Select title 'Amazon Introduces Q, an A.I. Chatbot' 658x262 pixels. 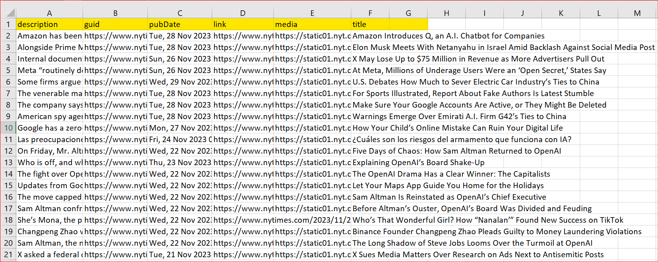[x=449, y=36]
